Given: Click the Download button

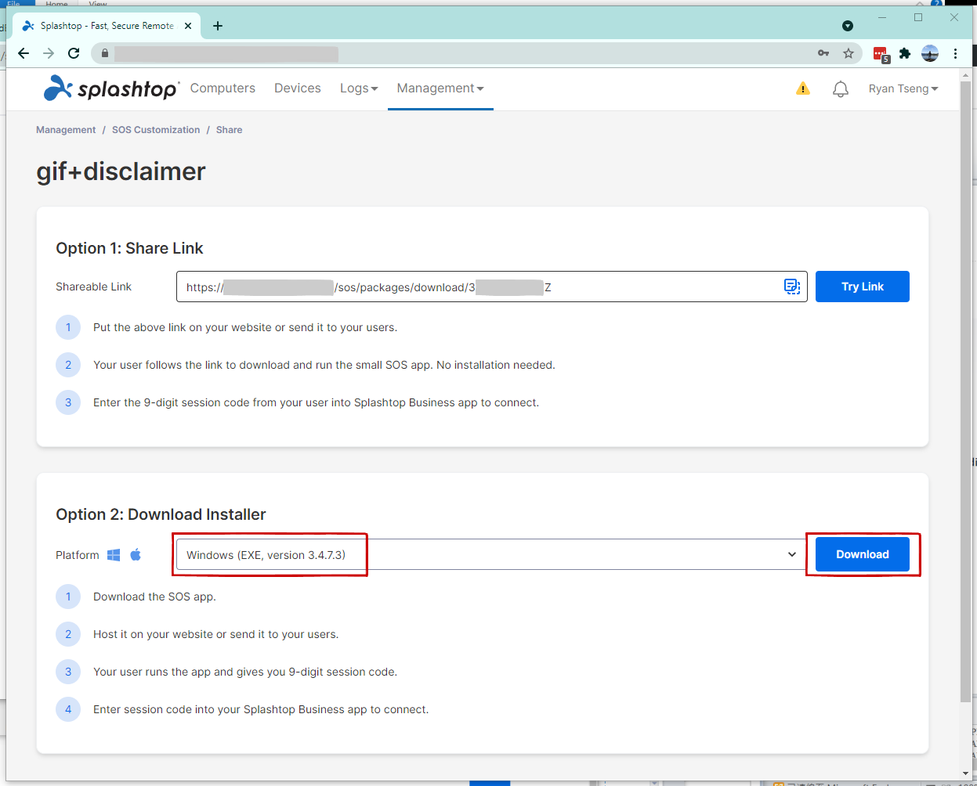Looking at the screenshot, I should point(863,554).
